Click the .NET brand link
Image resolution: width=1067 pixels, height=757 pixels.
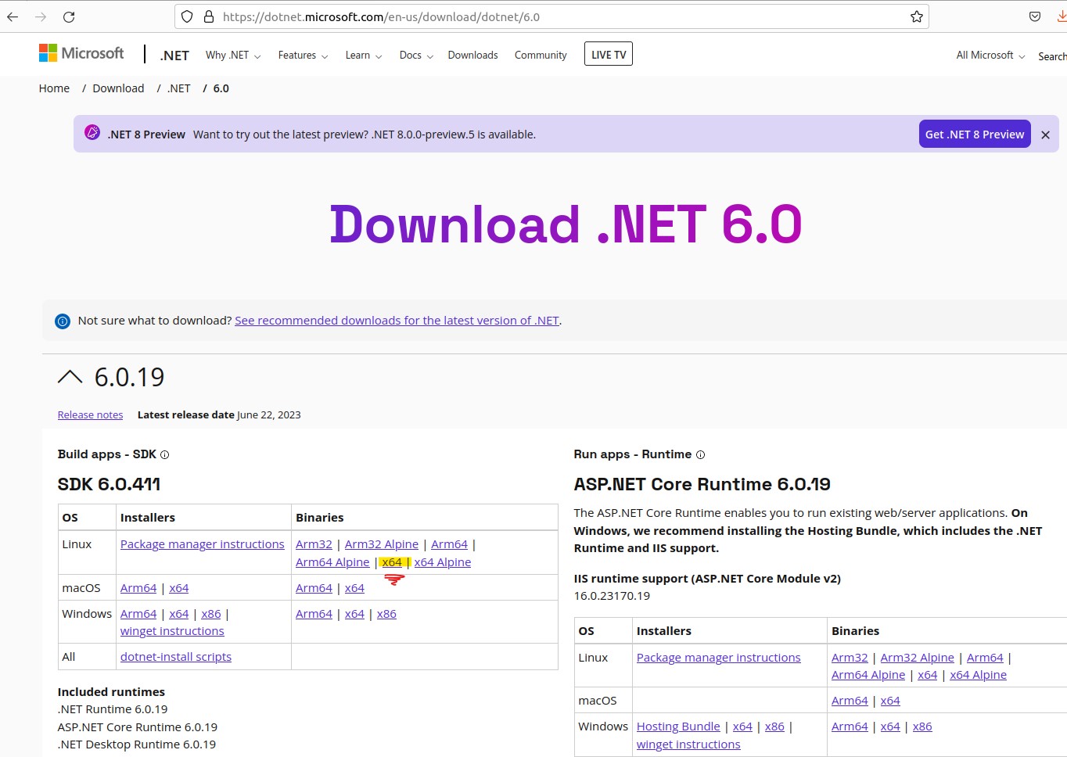174,55
